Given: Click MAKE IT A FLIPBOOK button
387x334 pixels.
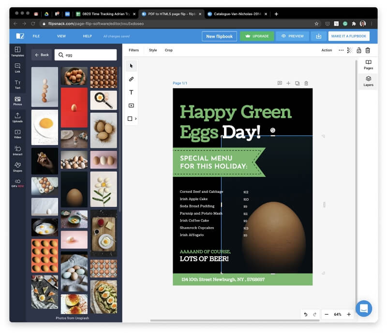Looking at the screenshot, I should tap(349, 36).
